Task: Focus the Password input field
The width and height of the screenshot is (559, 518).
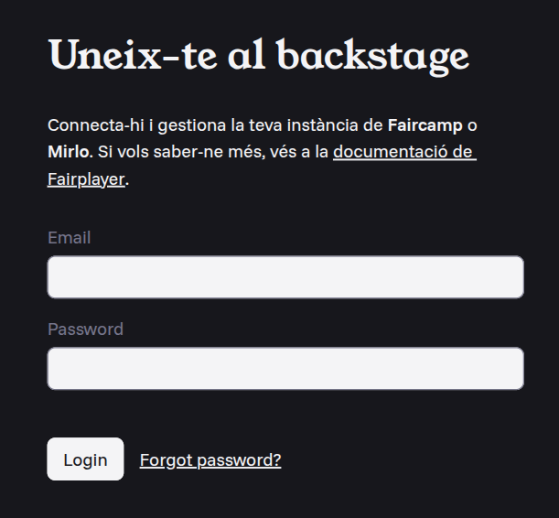Action: [285, 368]
